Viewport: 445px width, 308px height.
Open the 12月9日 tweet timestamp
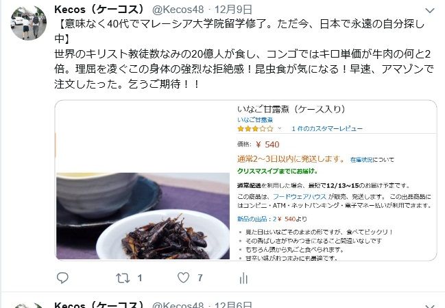click(x=233, y=10)
